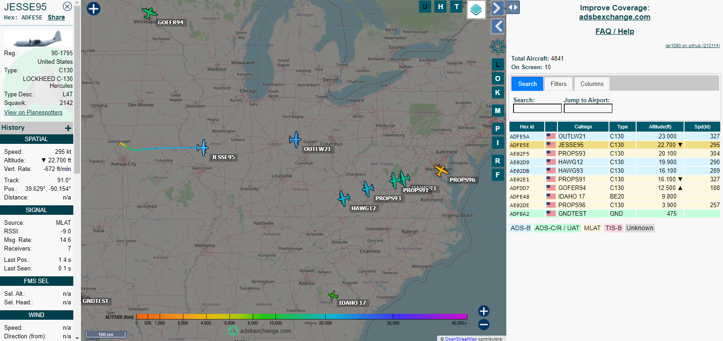Select HAWG12 aircraft on map

tap(344, 198)
